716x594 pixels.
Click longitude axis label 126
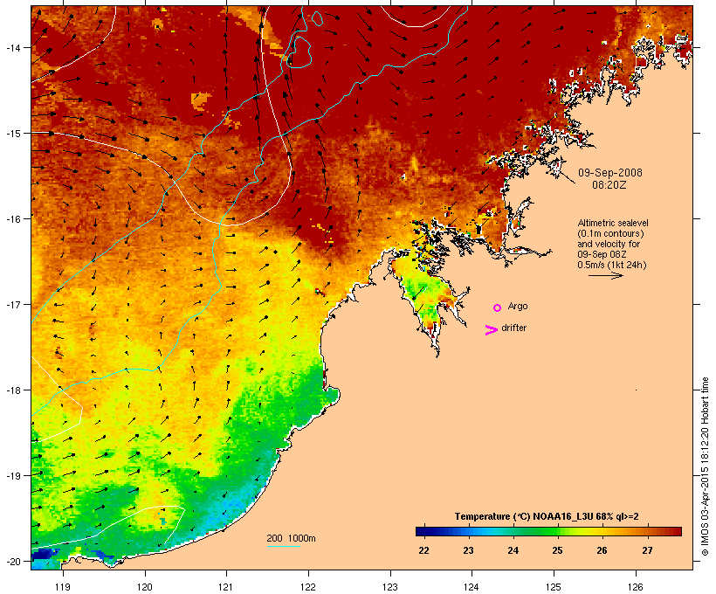(635, 587)
